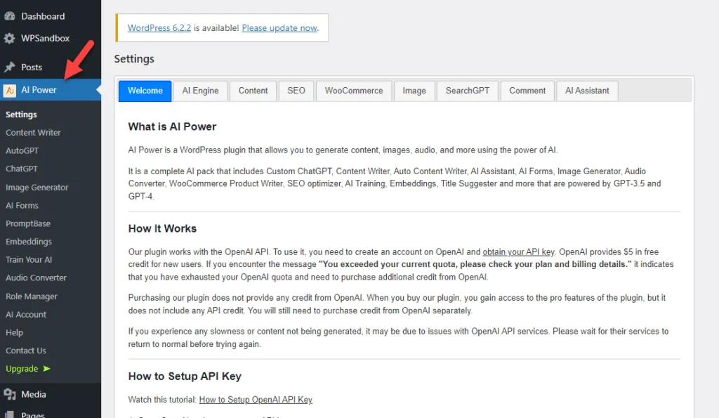The height and width of the screenshot is (418, 719).
Task: Open Embeddings submenu item
Action: click(x=28, y=242)
